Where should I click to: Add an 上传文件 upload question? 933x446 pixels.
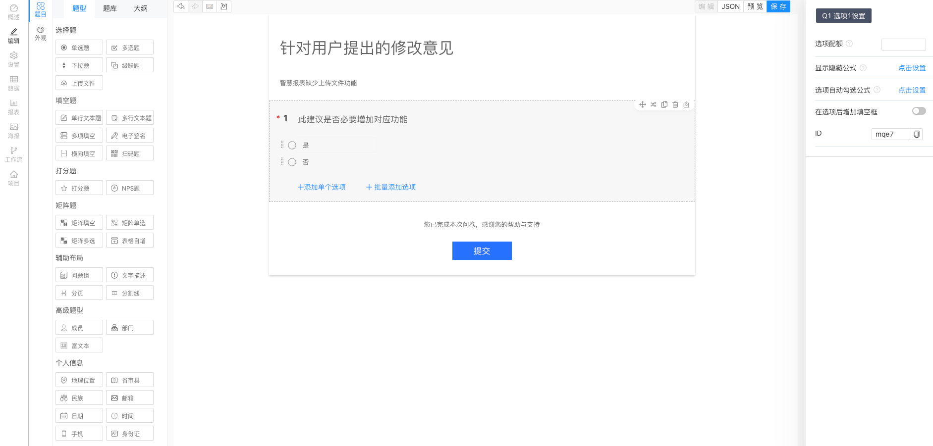click(79, 83)
